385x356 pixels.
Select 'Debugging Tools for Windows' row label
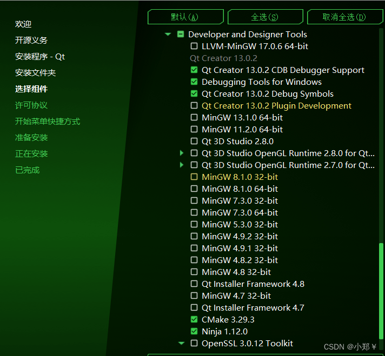[x=262, y=82]
